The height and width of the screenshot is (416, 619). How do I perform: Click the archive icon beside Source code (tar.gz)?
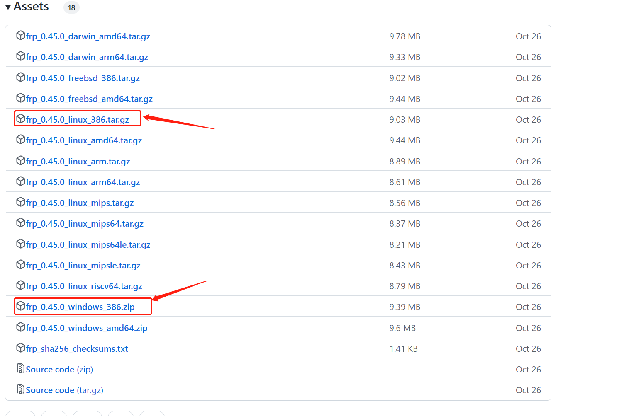tap(21, 389)
